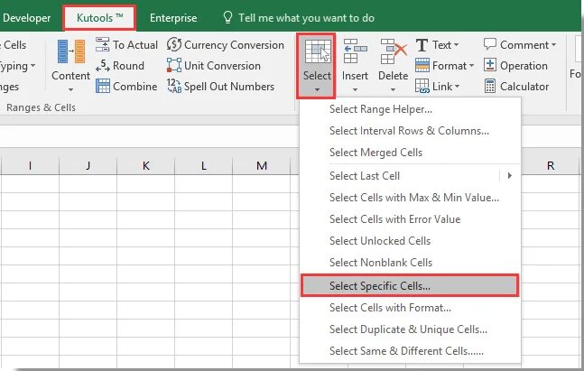Click the Tell me search box
The image size is (584, 371).
307,18
